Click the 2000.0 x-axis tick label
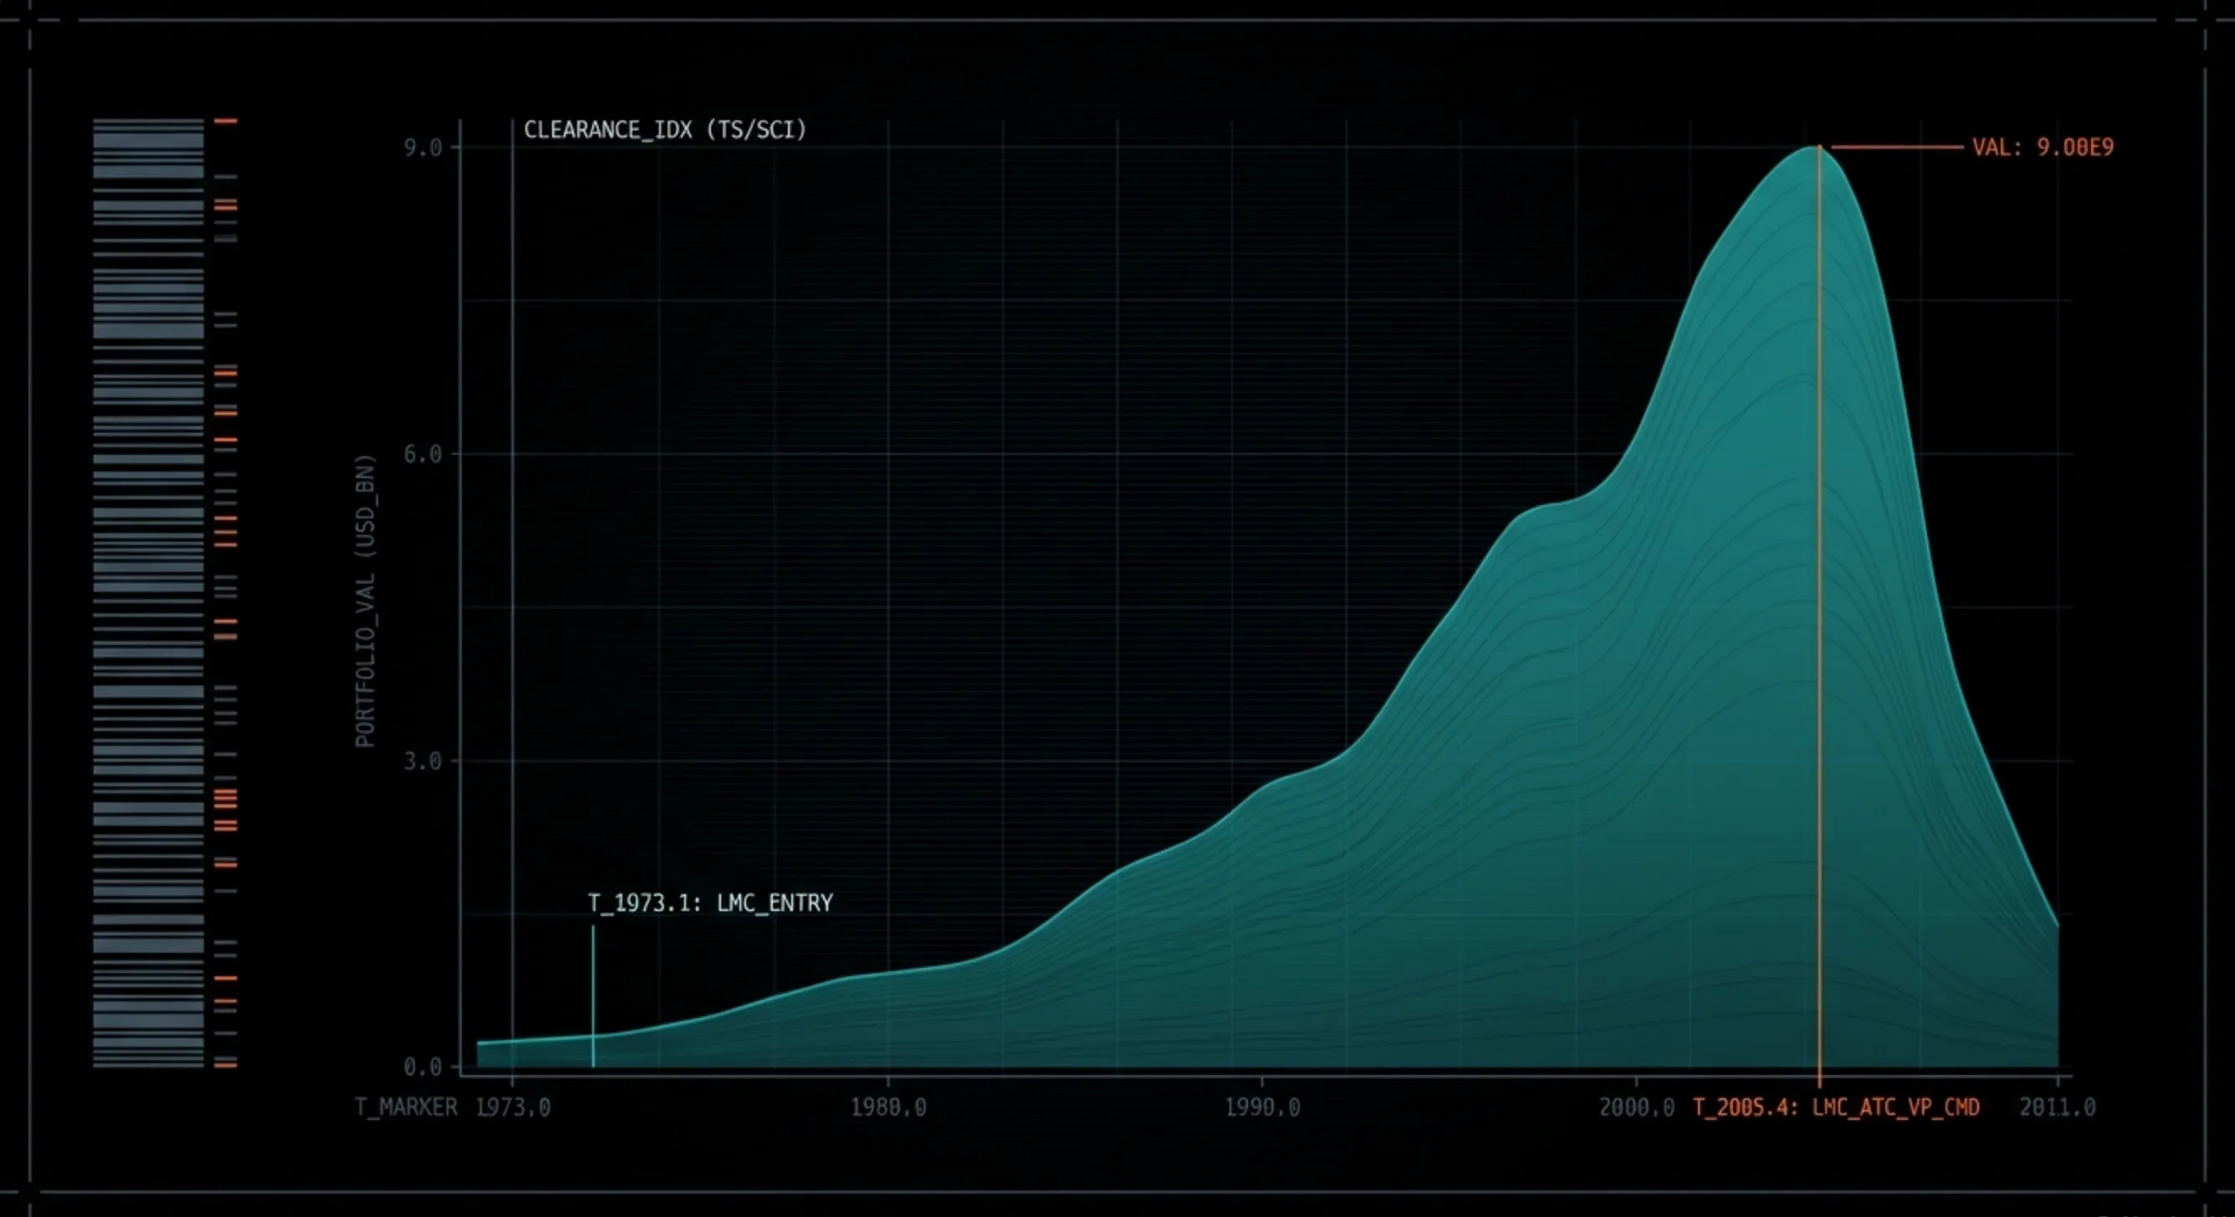The image size is (2235, 1217). 1636,1108
